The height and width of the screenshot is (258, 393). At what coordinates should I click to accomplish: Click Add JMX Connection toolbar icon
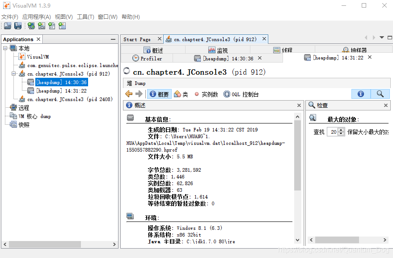tap(41, 26)
